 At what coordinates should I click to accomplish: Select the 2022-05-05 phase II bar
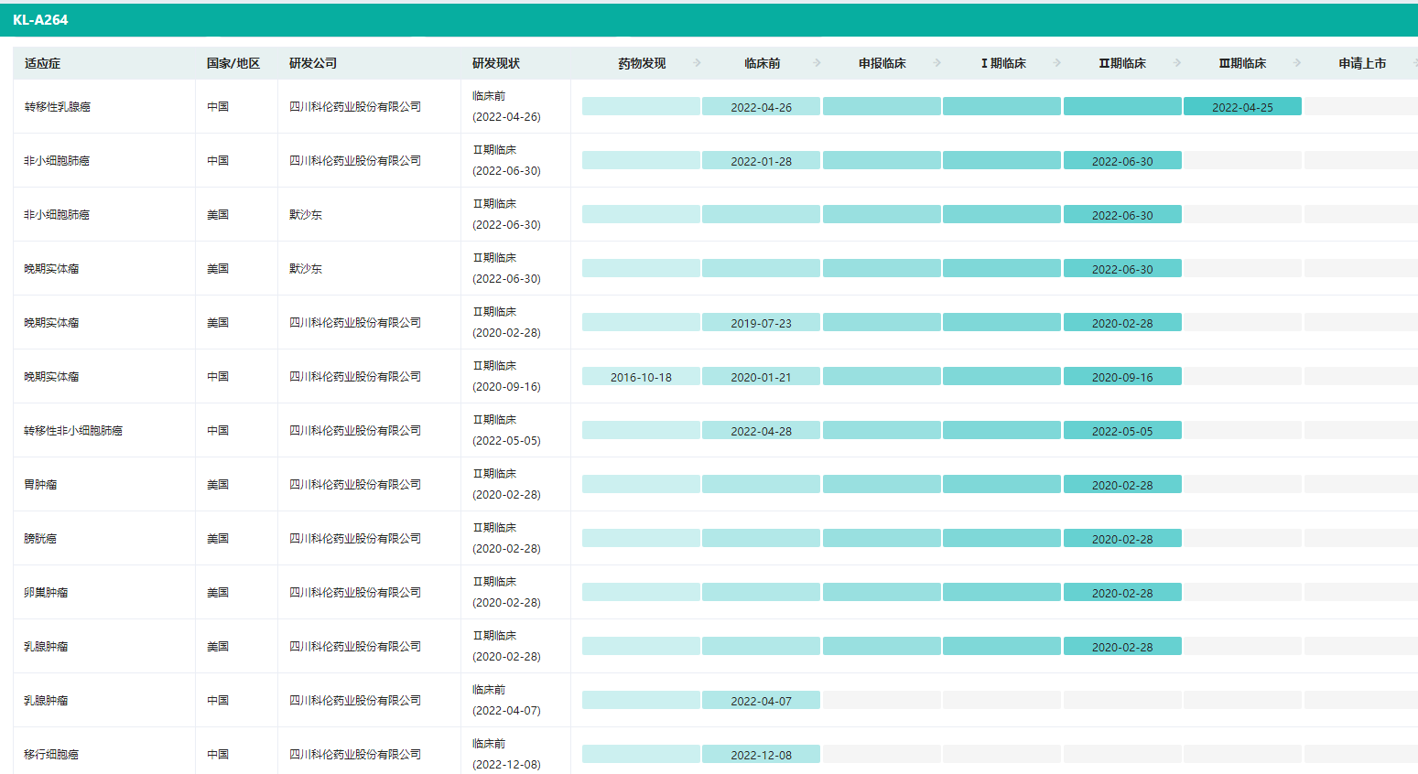pos(1122,431)
